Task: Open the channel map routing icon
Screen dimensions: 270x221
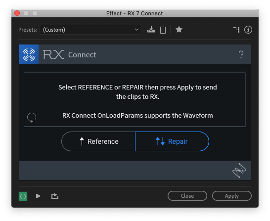Action: tap(236, 30)
